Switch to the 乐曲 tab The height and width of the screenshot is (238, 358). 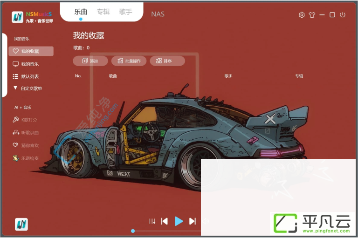[x=81, y=12]
